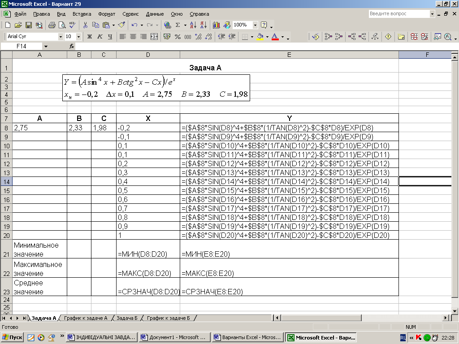
Task: Expand the paste options arrow
Action: pos(113,25)
